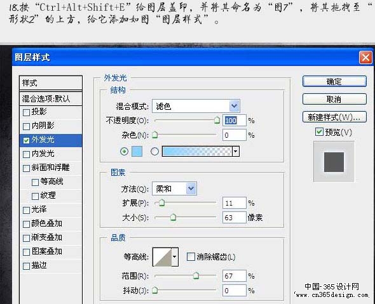Open the contour picker dropdown arrow
Viewport: 375px width, 304px height.
tap(175, 256)
